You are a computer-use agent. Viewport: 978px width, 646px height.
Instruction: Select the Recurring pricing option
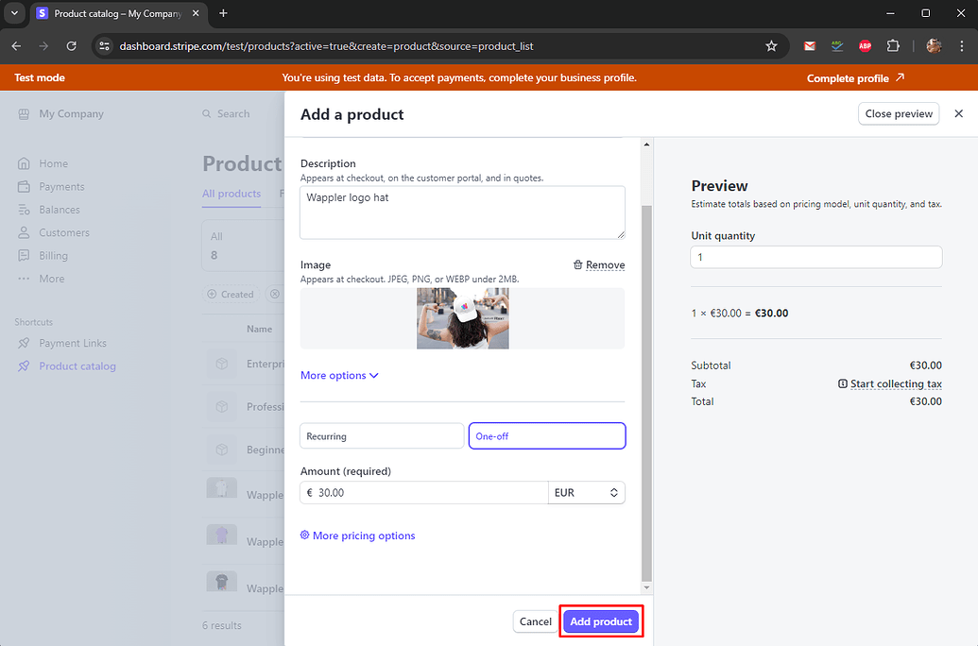click(x=382, y=435)
